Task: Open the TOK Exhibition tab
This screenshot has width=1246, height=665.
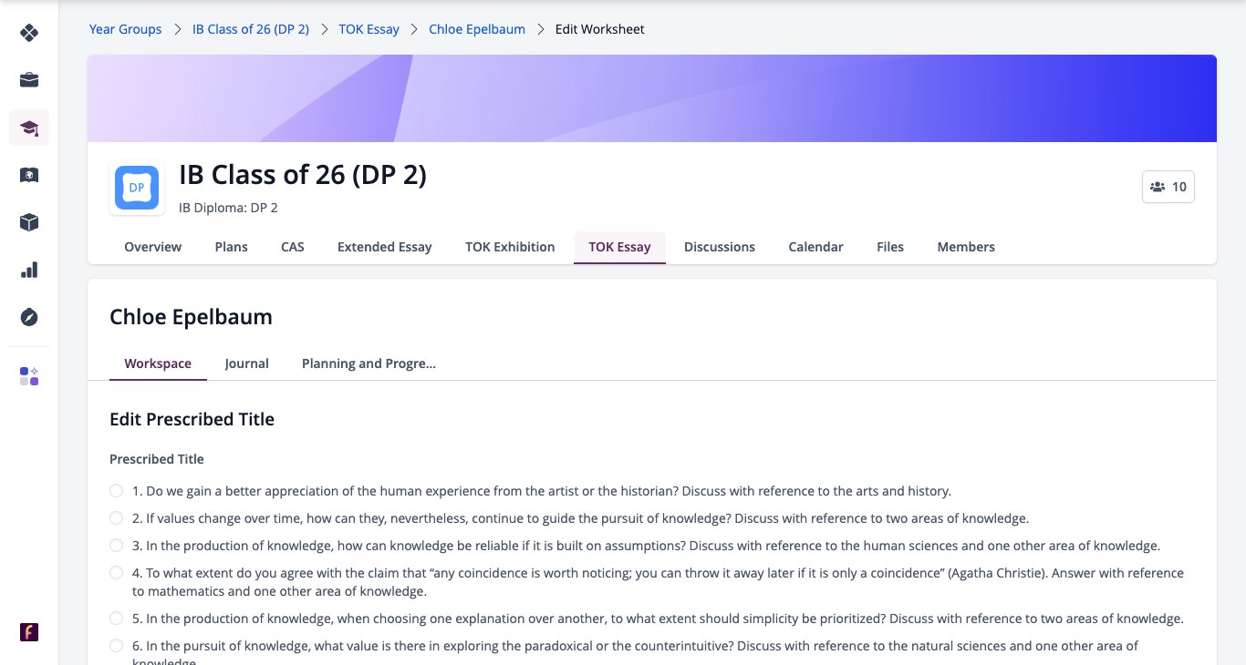Action: [x=510, y=247]
